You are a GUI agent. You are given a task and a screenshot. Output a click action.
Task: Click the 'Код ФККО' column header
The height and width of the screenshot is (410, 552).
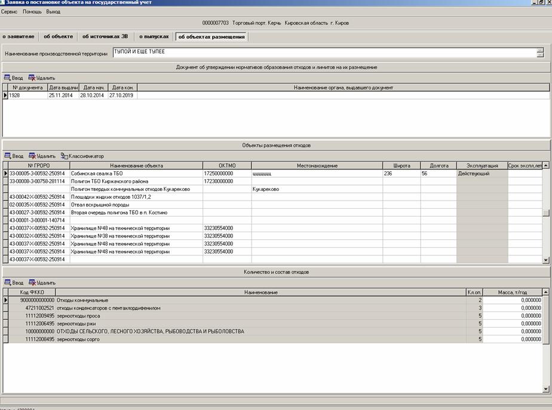(32, 292)
